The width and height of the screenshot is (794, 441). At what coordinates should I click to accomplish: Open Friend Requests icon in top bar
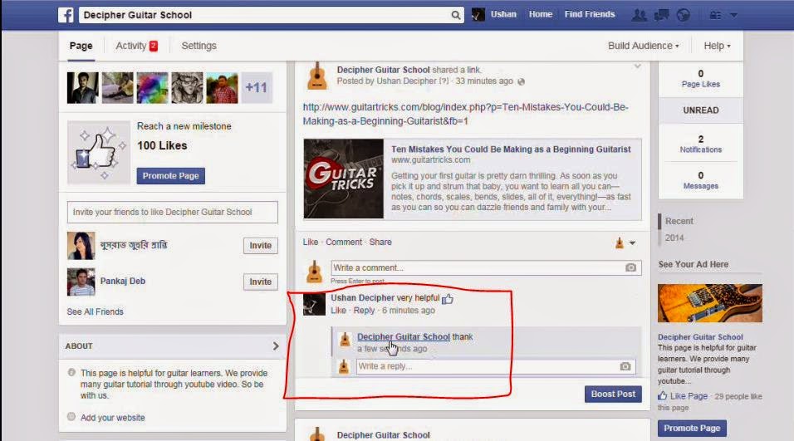point(639,15)
